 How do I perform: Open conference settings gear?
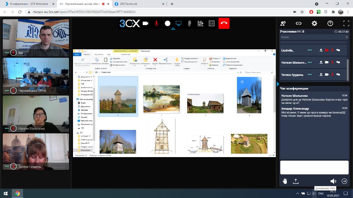[x=314, y=23]
